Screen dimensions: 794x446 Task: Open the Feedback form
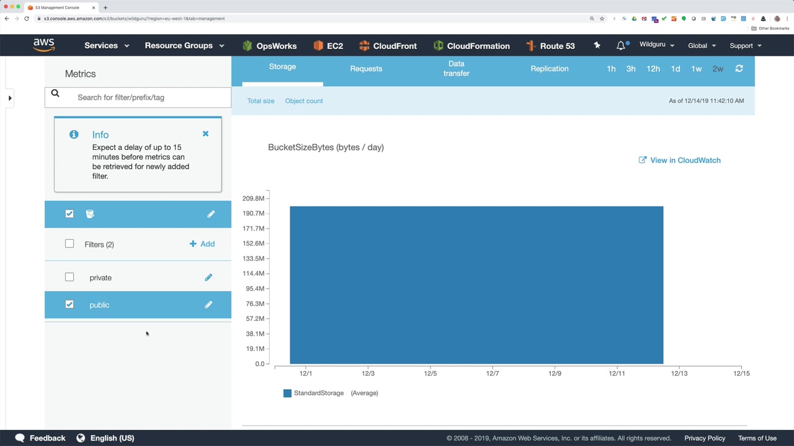[x=40, y=438]
